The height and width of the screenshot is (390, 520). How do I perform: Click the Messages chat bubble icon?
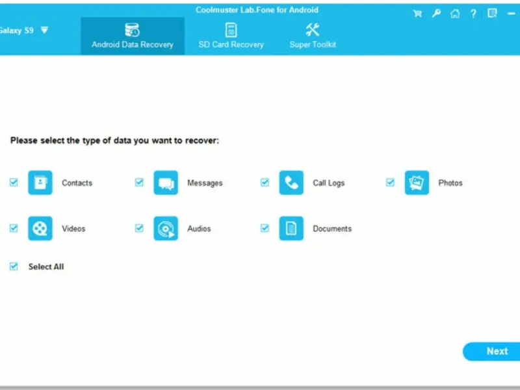coord(166,183)
